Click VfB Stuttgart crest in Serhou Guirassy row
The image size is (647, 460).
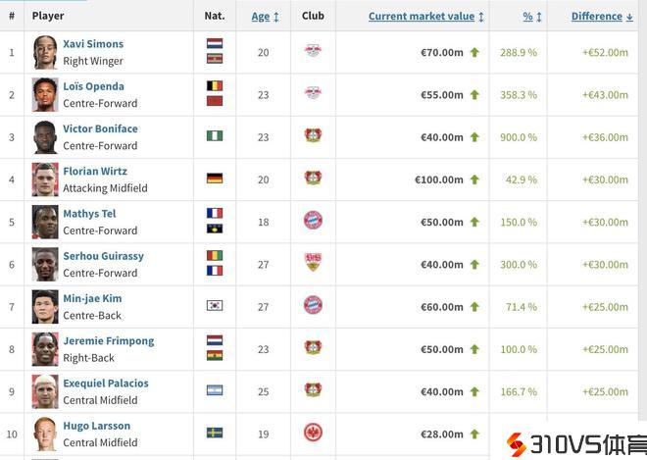[313, 263]
